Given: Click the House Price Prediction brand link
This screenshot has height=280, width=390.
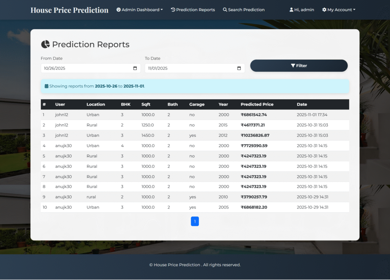Looking at the screenshot, I should (x=69, y=10).
